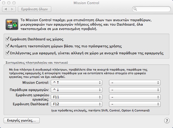Open Mission Control keyboard shortcut dropdown
The height and width of the screenshot is (128, 173).
coord(76,82)
